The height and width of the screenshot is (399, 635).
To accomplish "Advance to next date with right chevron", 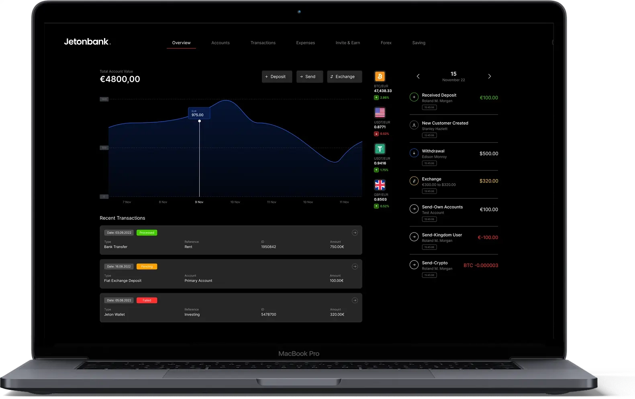I will (x=489, y=76).
